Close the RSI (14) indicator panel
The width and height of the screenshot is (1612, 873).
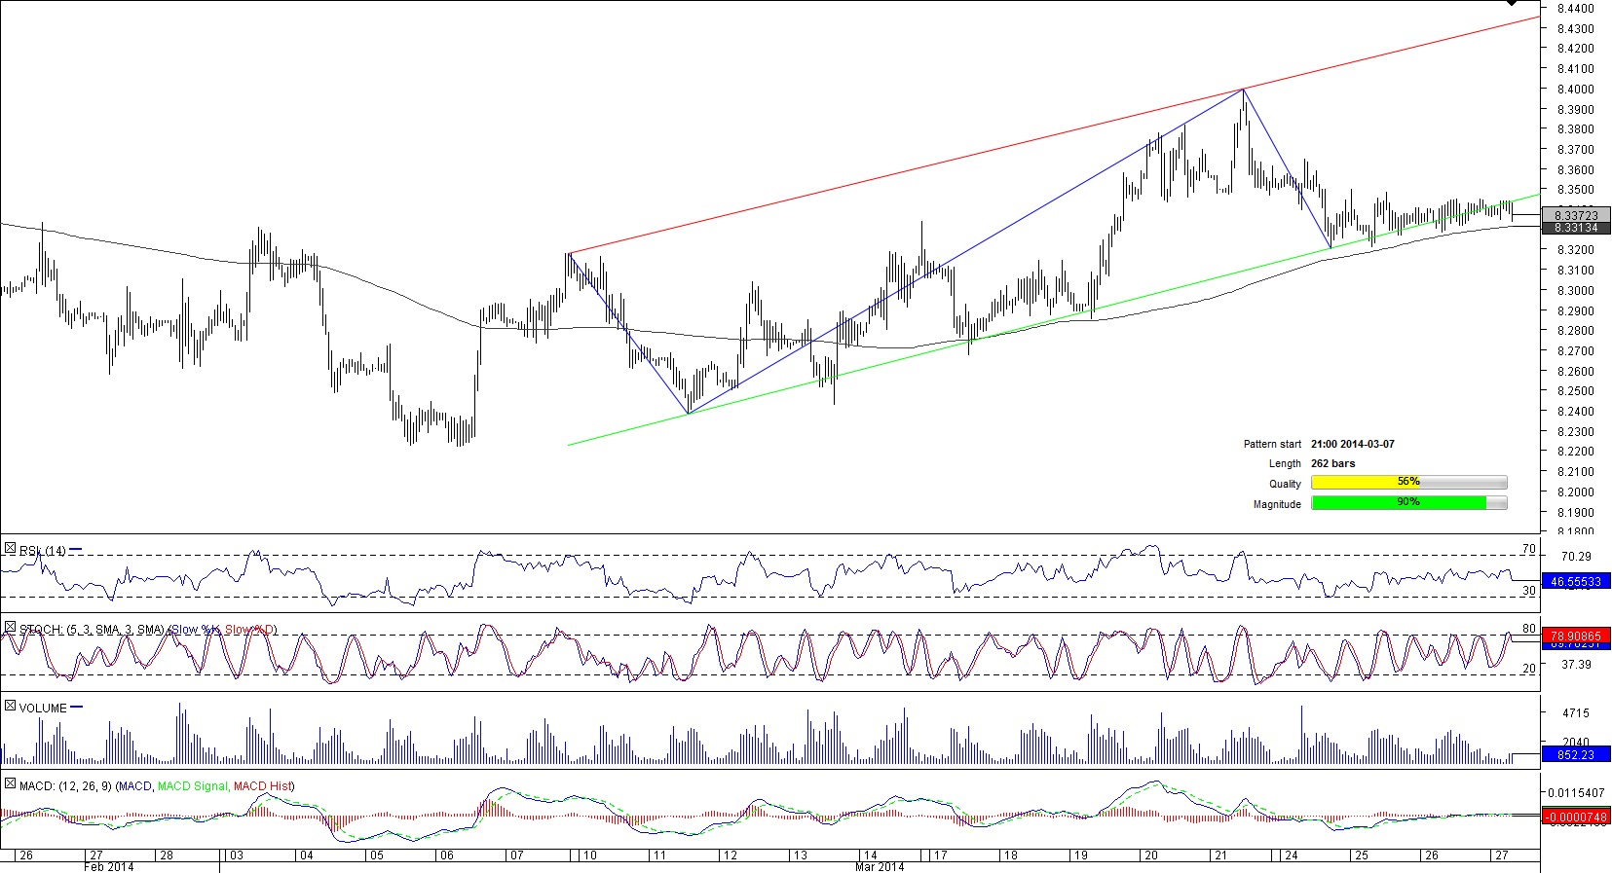10,550
